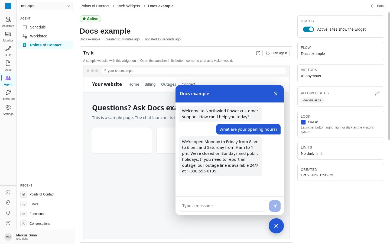This screenshot has width=390, height=244.
Task: Select Points of Contact in the Agent menu
Action: [46, 45]
